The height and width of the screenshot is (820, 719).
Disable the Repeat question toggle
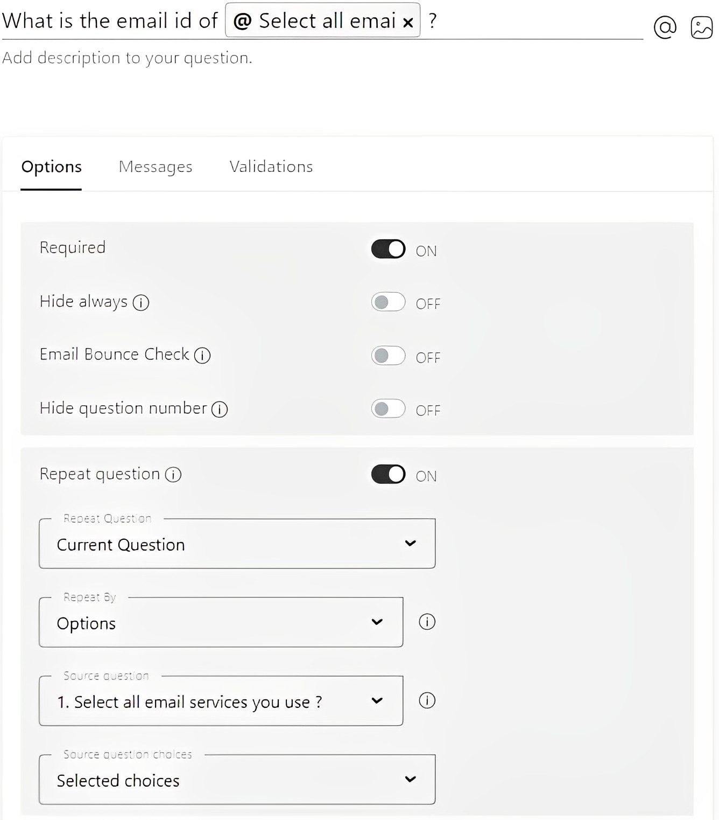coord(387,474)
